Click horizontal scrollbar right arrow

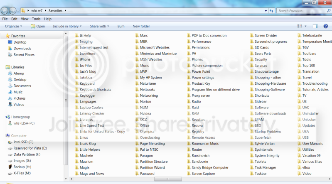point(330,179)
